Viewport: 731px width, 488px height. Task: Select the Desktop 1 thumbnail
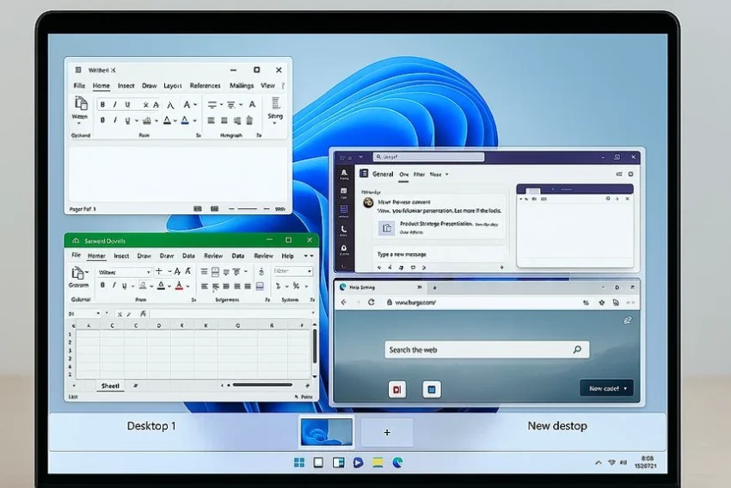point(326,432)
